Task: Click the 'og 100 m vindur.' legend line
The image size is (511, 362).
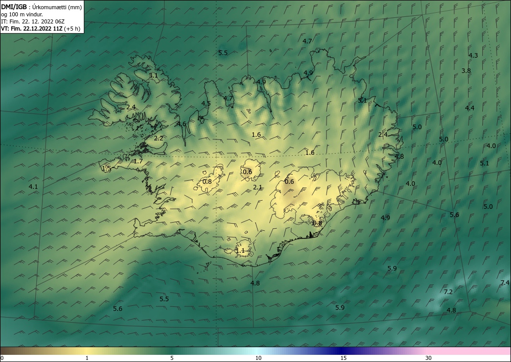Action: [x=22, y=14]
